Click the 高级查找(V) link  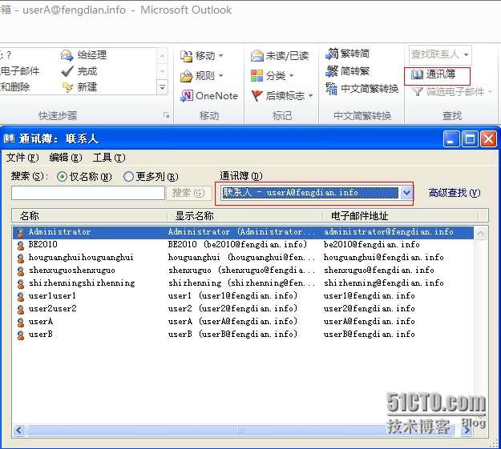point(455,193)
